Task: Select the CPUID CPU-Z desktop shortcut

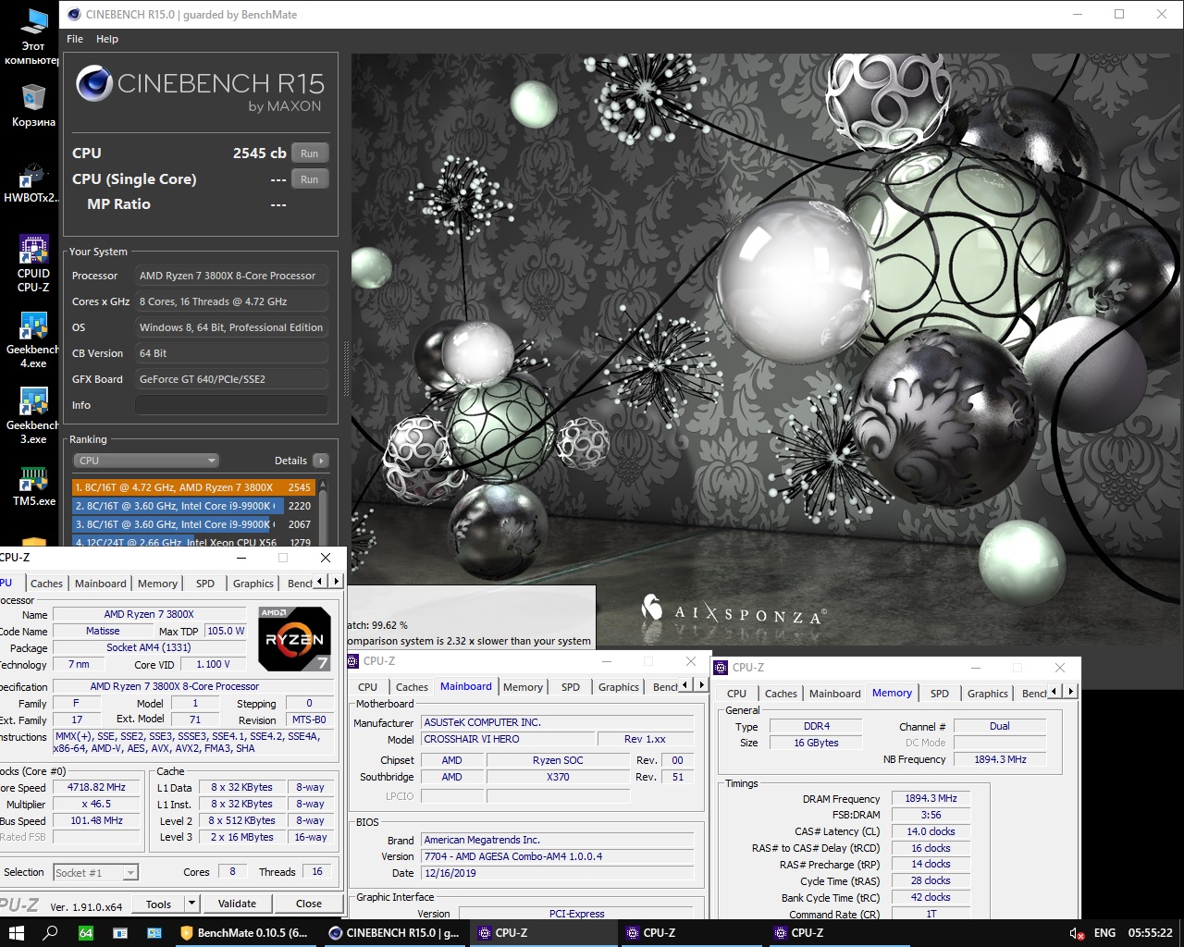Action: 33,264
